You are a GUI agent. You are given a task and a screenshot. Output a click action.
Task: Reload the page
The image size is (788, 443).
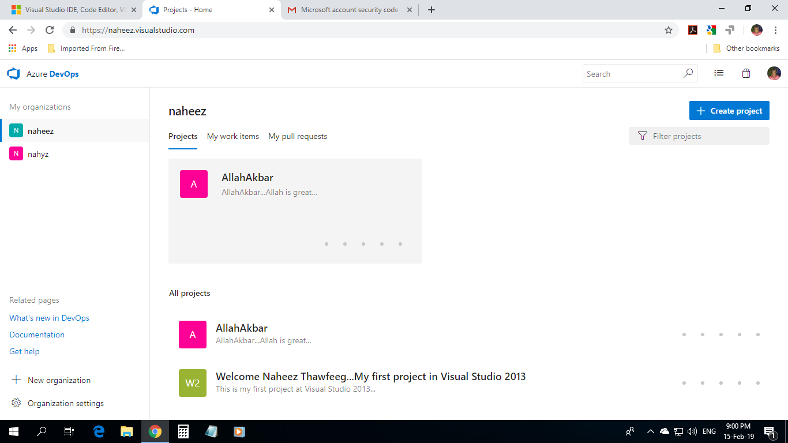click(x=50, y=30)
